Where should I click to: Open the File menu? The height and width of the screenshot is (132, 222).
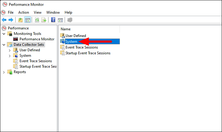(11, 12)
